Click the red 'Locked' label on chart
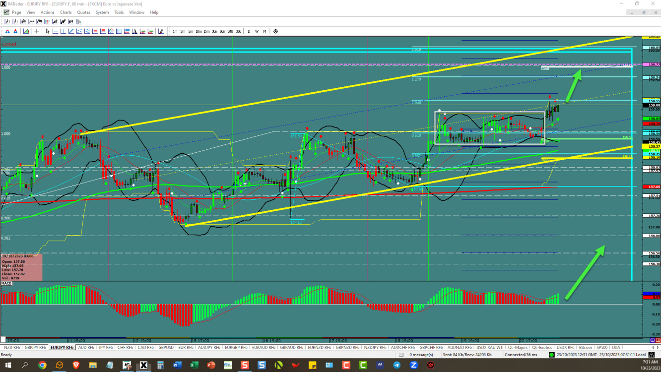This screenshot has width=661, height=372. click(x=9, y=44)
